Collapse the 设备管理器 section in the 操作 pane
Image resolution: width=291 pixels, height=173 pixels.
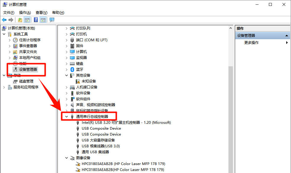pyautogui.click(x=287, y=36)
